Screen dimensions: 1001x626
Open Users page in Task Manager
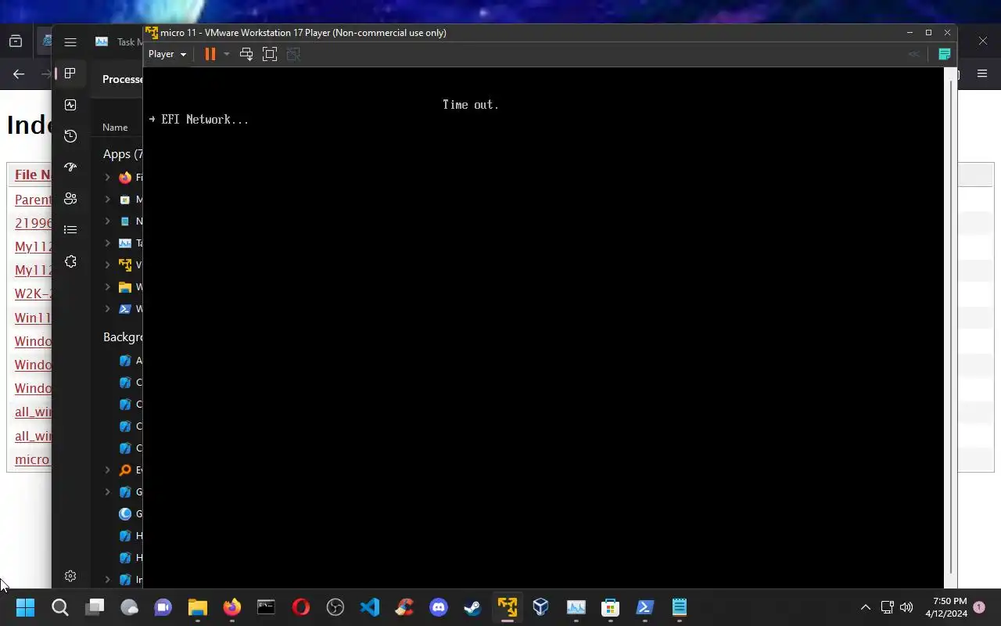coord(70,199)
